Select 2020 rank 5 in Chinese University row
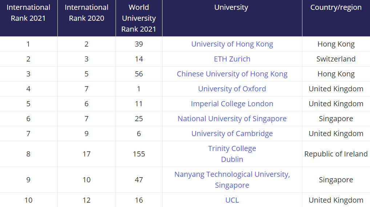The image size is (370, 207). (87, 74)
